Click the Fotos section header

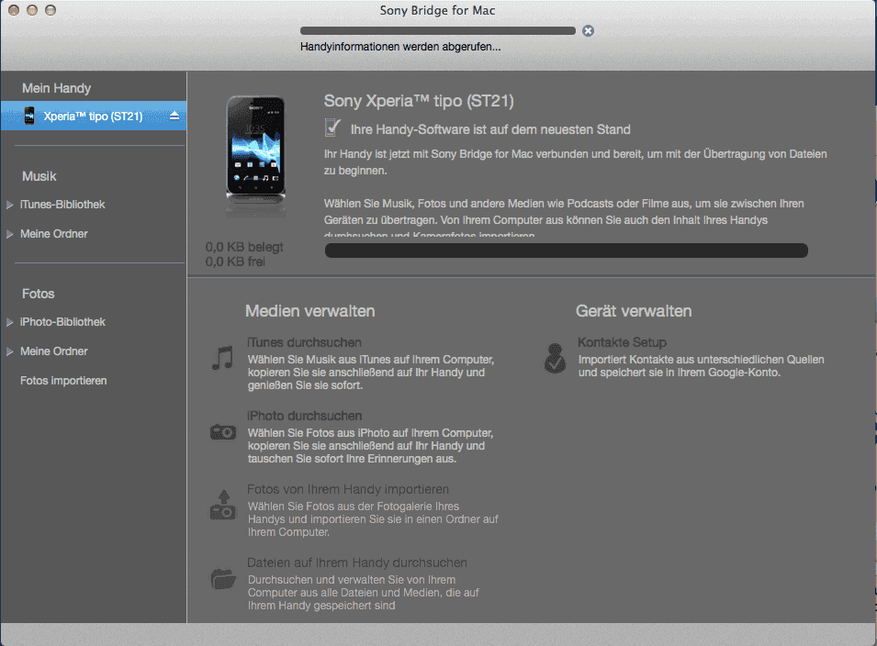38,294
